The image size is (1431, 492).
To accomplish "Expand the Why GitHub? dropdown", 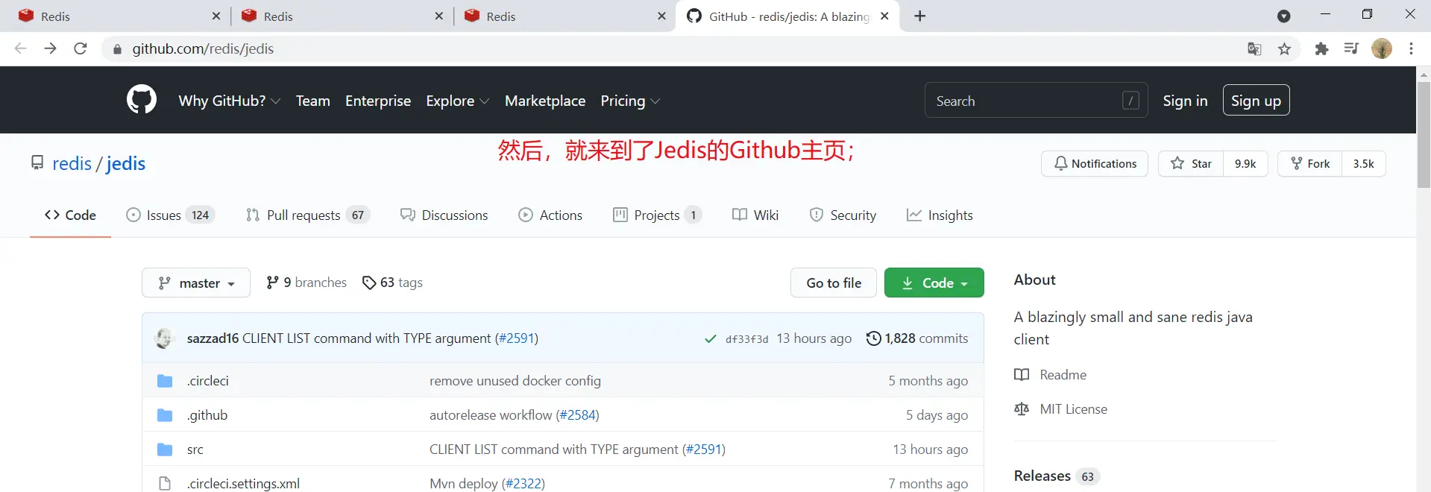I will (230, 101).
